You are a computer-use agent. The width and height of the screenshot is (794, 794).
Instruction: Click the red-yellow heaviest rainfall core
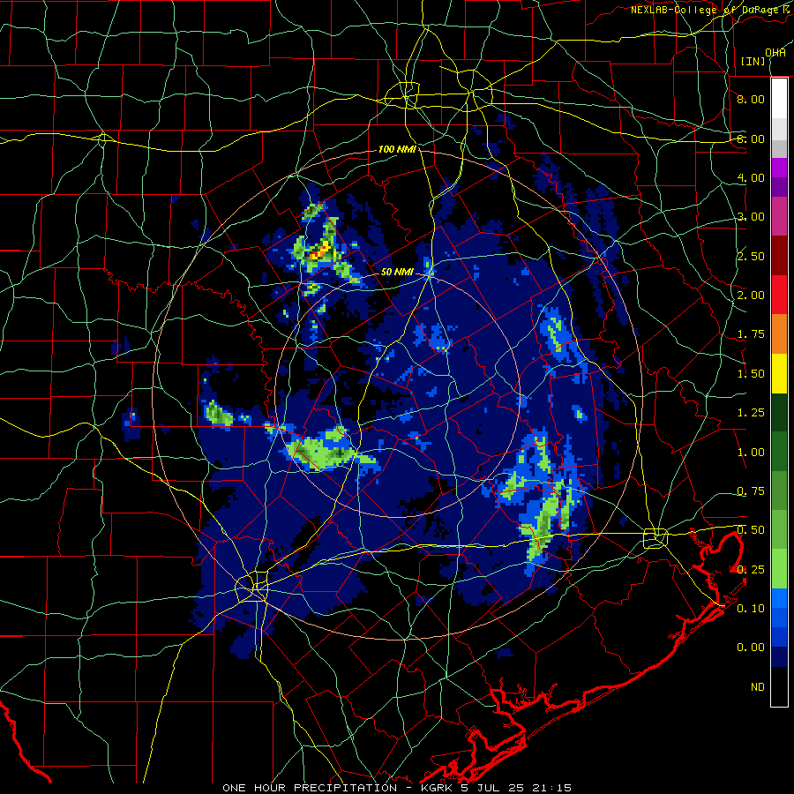pyautogui.click(x=319, y=251)
